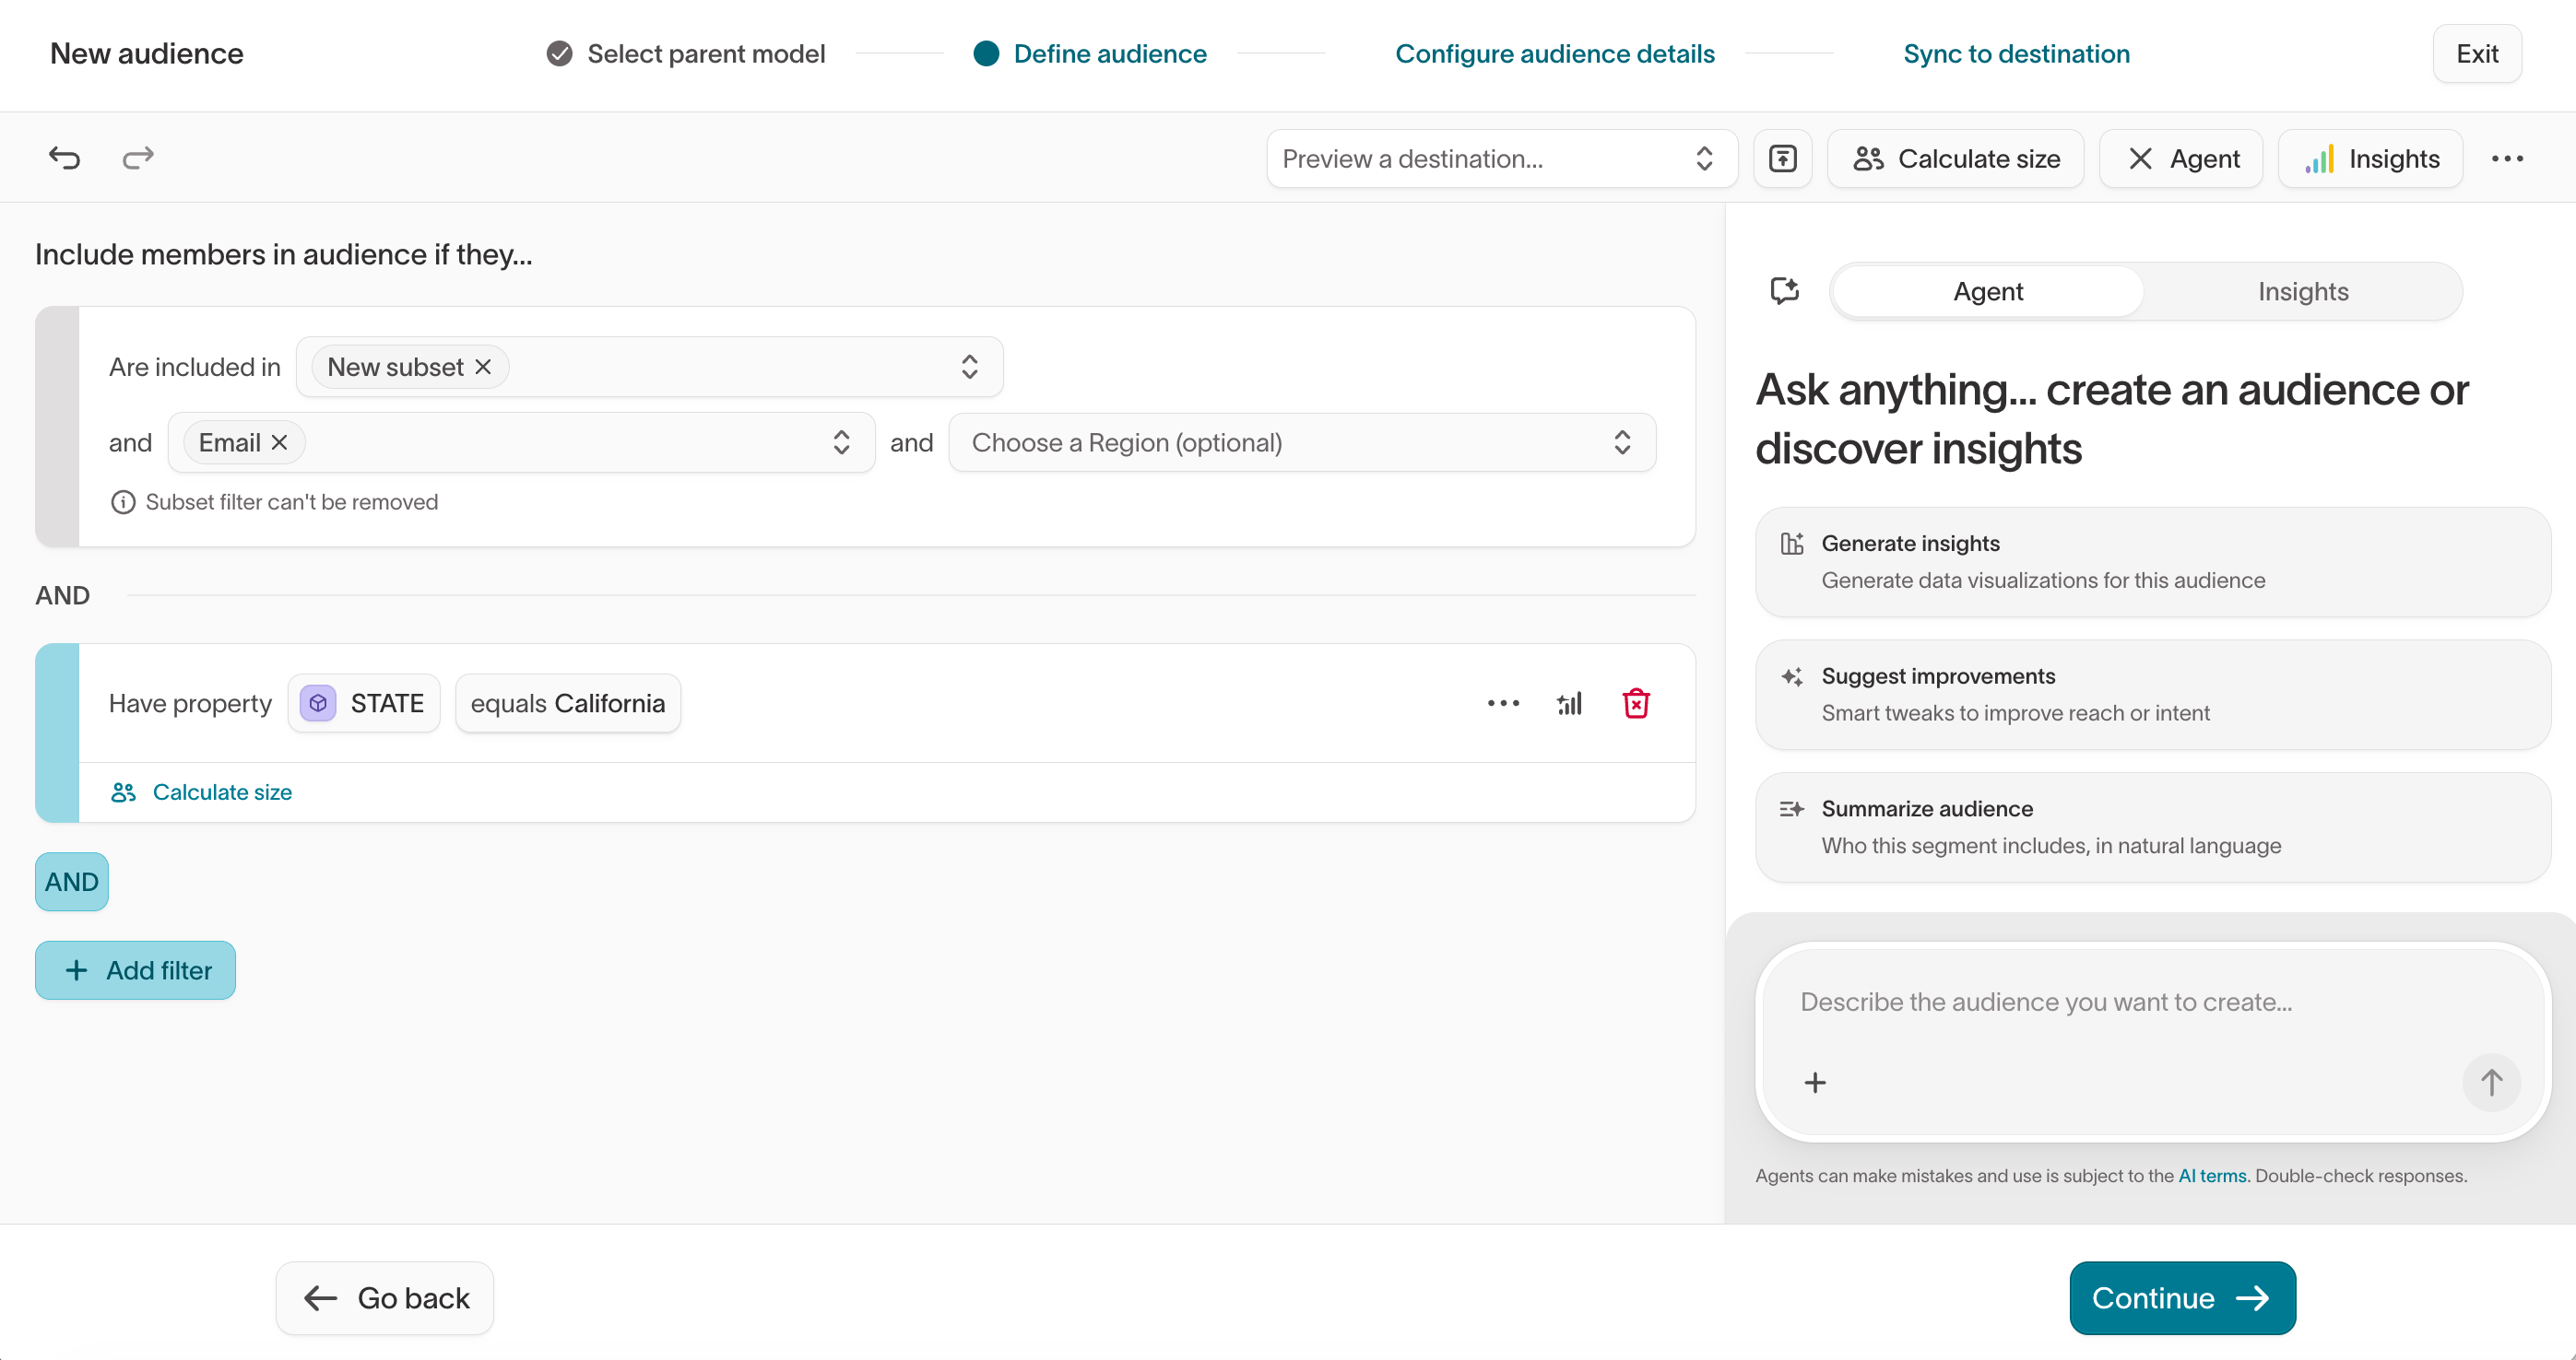Remove the Email tag
2576x1360 pixels.
click(x=280, y=442)
